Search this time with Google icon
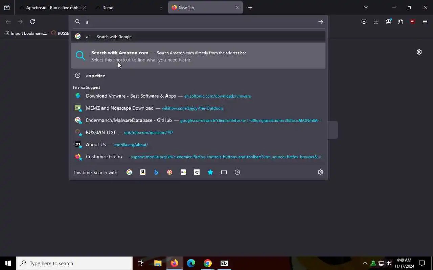Screen dimensions: 433x270 [129, 172]
